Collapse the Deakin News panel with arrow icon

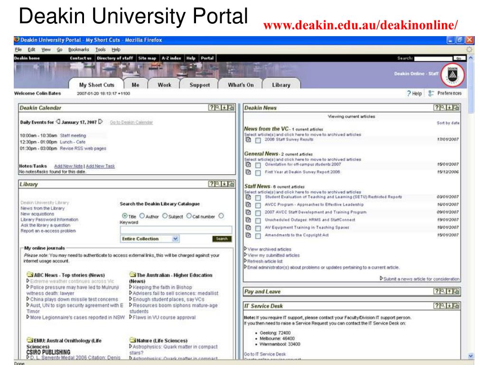449,107
